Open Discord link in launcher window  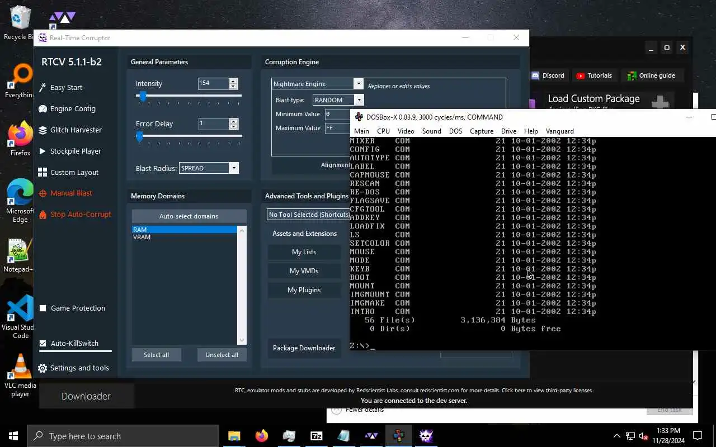click(x=548, y=75)
